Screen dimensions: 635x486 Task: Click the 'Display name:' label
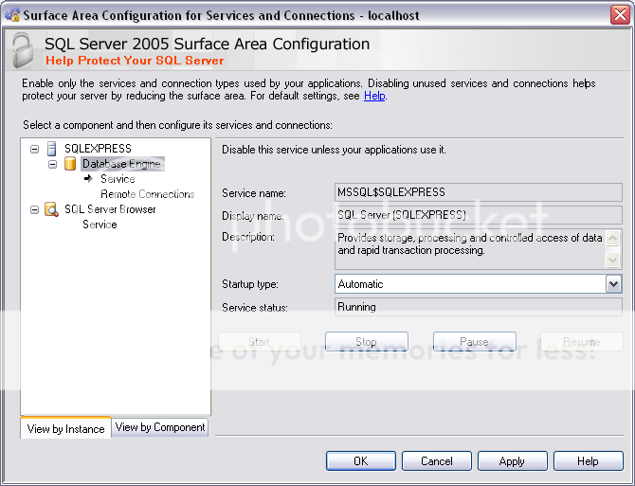click(253, 216)
